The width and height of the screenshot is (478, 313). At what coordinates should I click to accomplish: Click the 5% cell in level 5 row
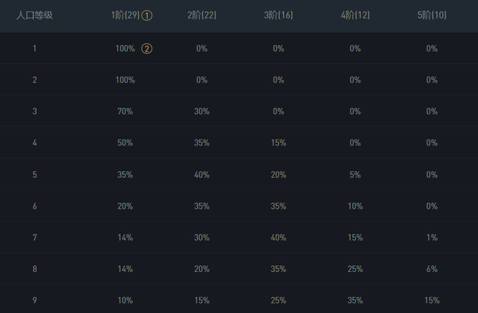(355, 175)
